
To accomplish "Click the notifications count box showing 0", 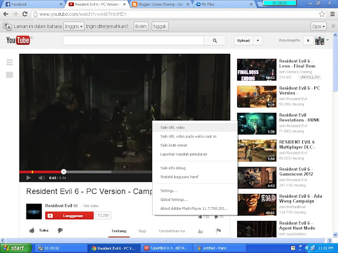I will pos(308,41).
